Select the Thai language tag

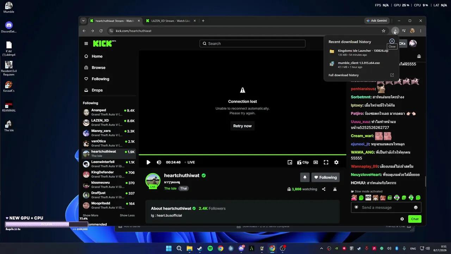tap(184, 188)
